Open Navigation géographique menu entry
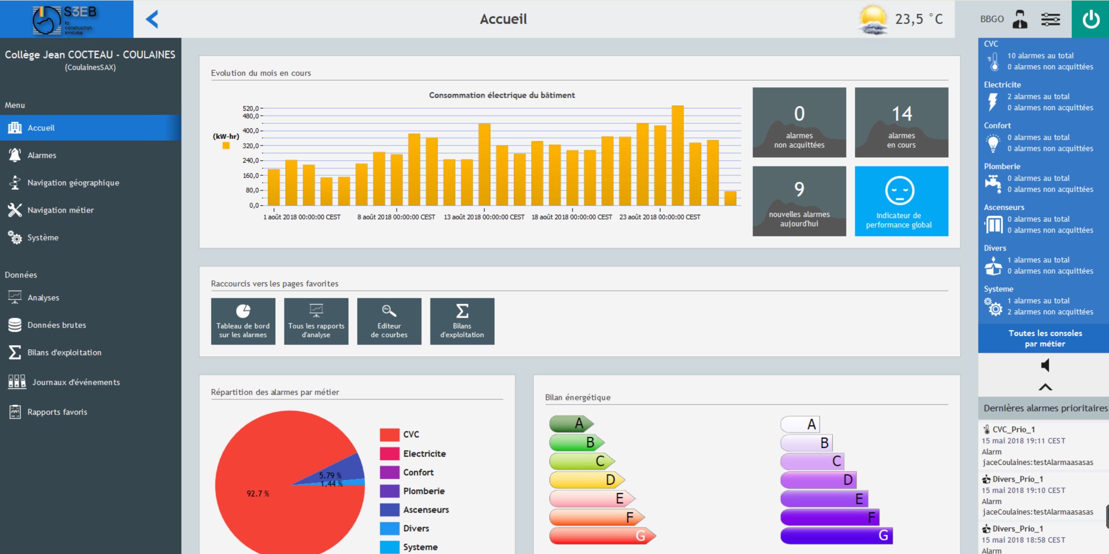The width and height of the screenshot is (1109, 554). pyautogui.click(x=91, y=182)
